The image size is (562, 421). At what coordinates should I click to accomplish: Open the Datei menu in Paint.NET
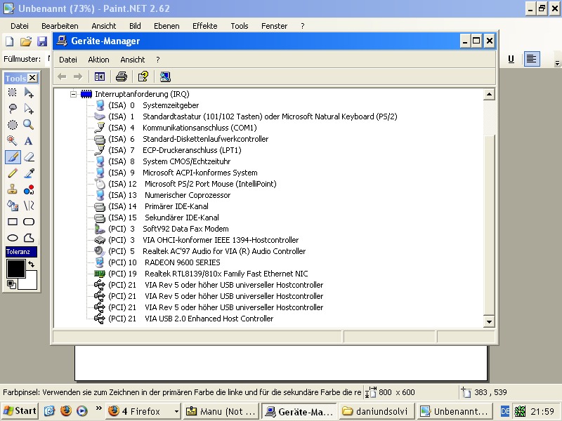[20, 26]
